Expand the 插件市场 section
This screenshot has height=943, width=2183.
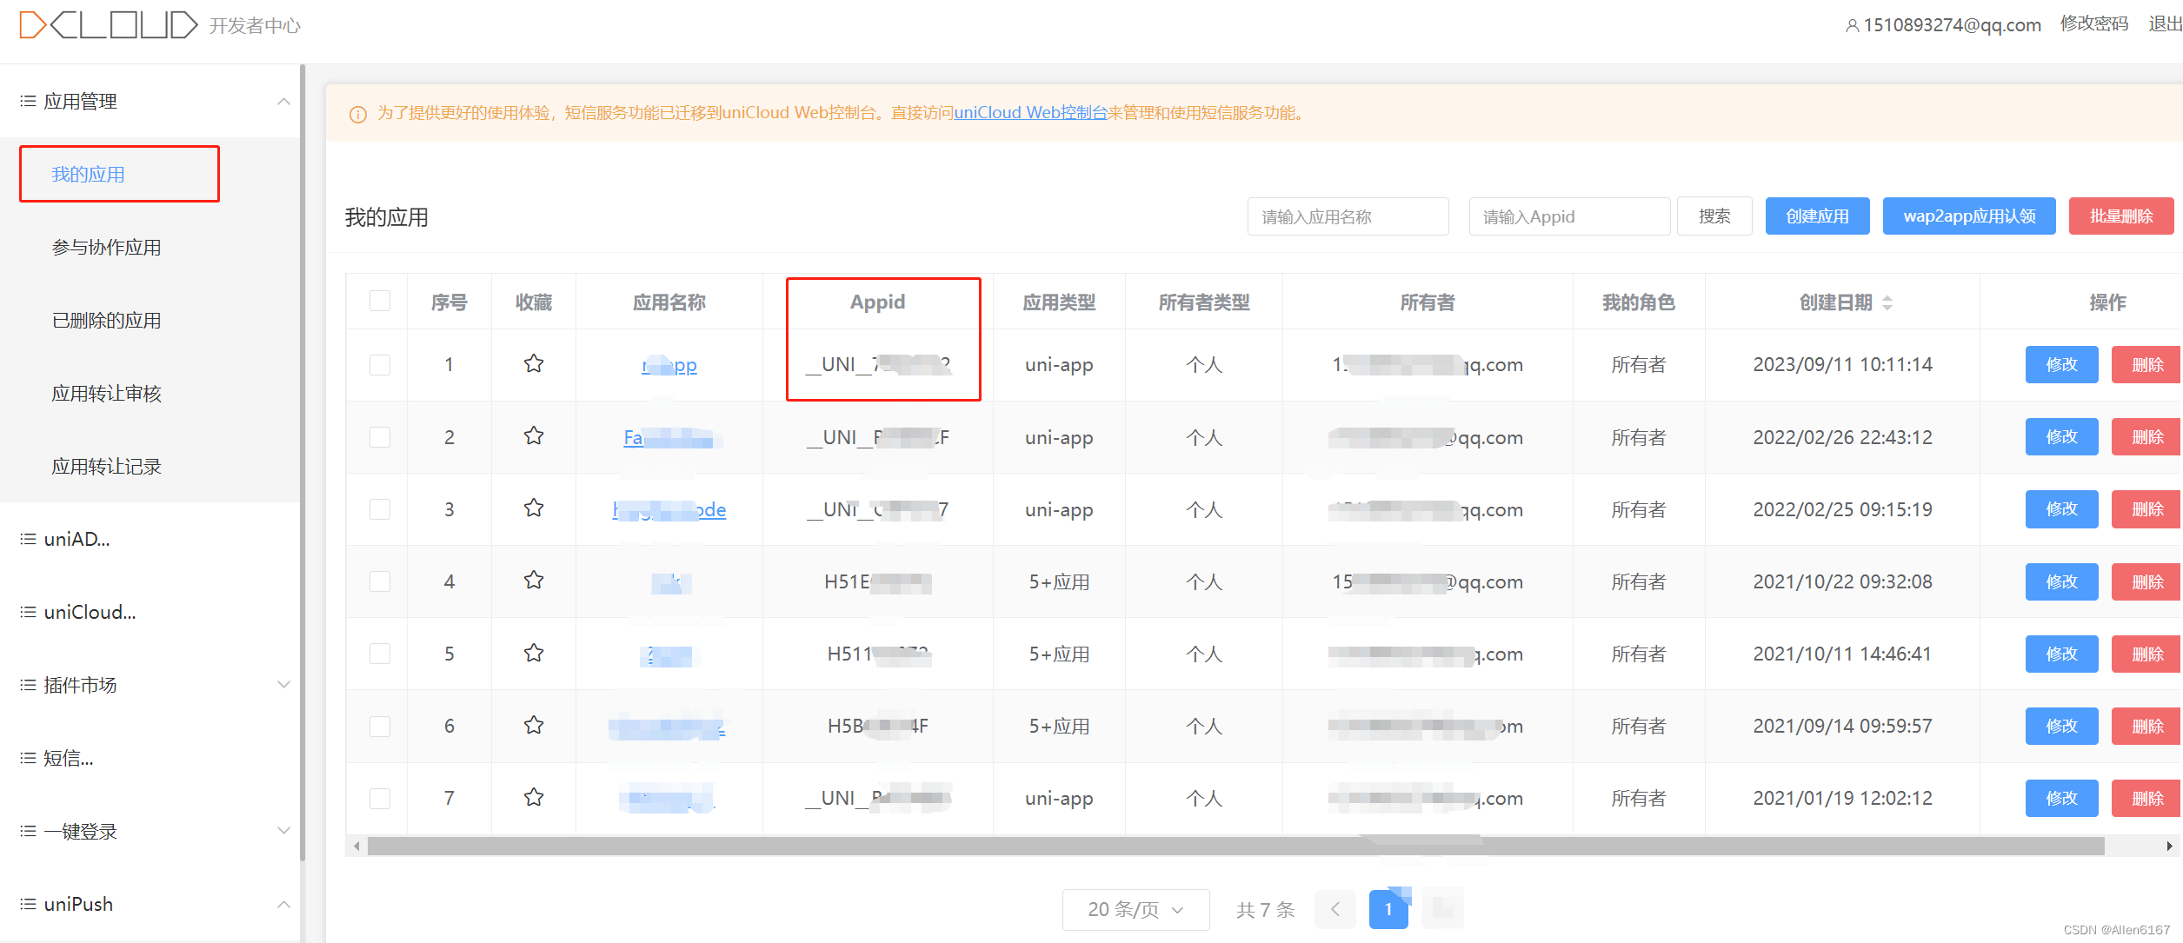coord(283,684)
